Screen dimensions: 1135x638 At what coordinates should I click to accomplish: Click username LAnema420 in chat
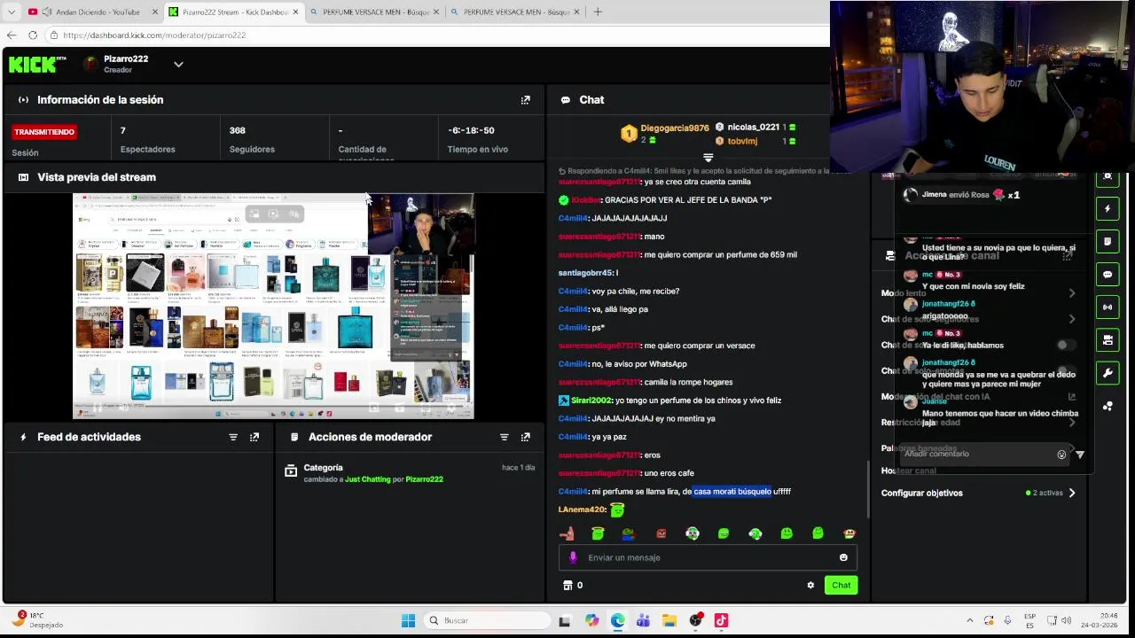pyautogui.click(x=582, y=510)
